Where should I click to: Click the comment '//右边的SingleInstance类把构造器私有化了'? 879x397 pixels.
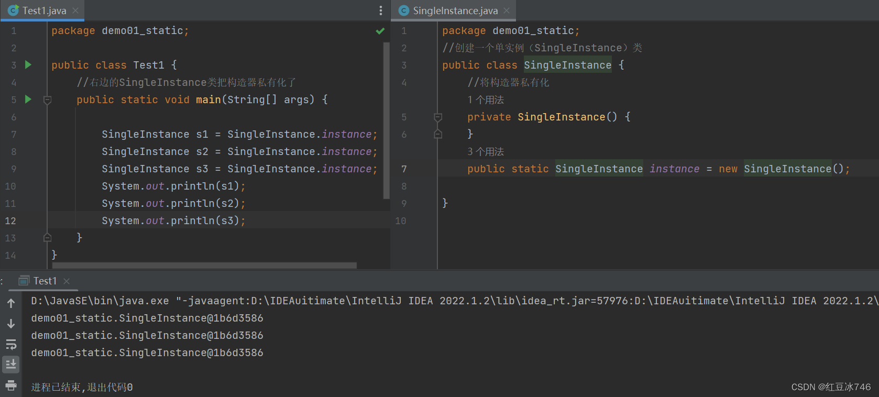coord(186,82)
